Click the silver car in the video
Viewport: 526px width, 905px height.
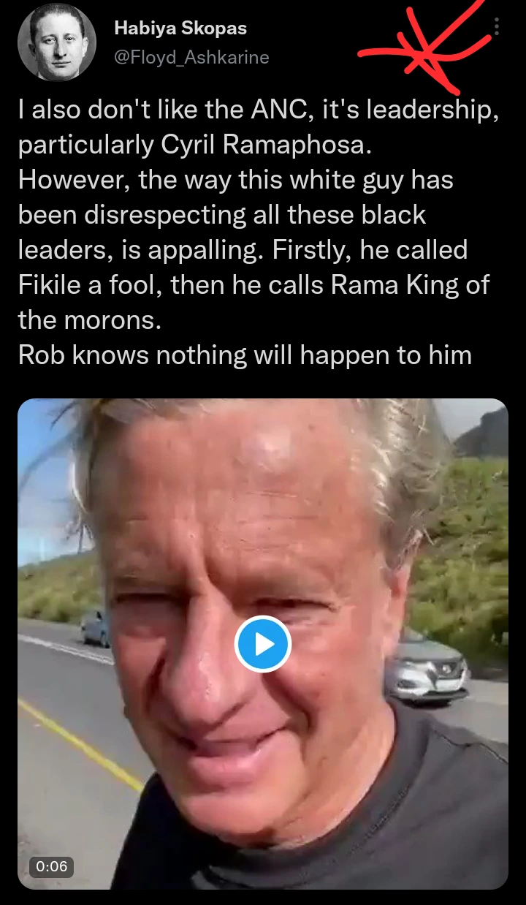(426, 668)
